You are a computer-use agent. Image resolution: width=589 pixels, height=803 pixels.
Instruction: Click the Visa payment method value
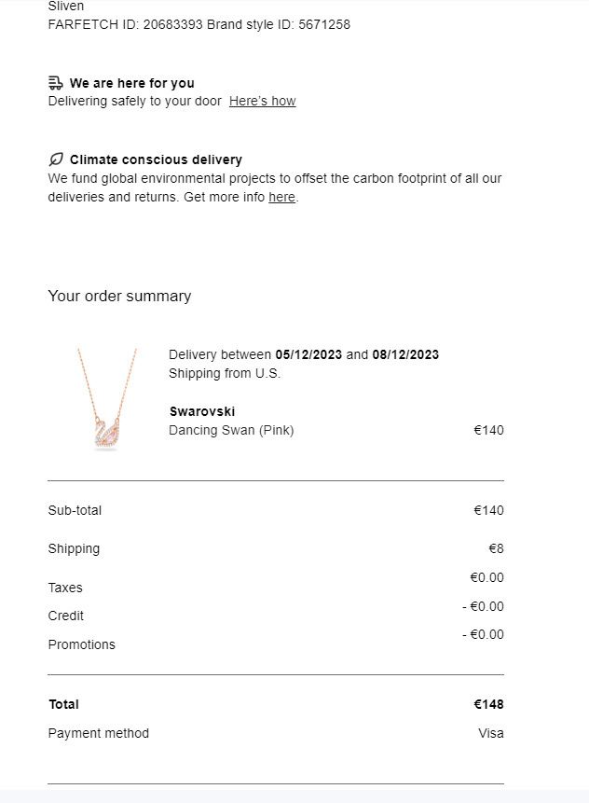tap(491, 733)
